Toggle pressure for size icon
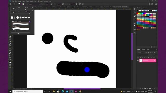 [x=80, y=4]
